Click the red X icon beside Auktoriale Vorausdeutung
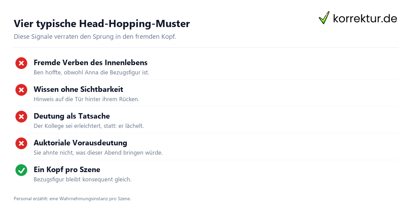The image size is (412, 216). 21,143
